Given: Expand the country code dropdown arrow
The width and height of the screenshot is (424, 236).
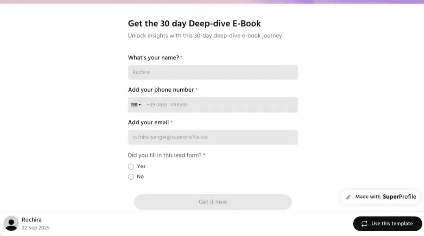Looking at the screenshot, I should point(140,105).
